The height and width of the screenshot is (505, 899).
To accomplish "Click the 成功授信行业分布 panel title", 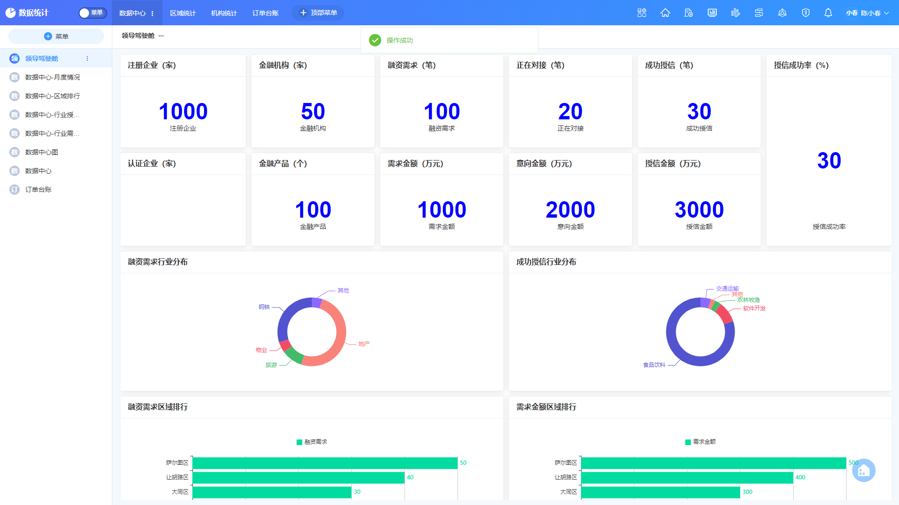I will pos(546,262).
